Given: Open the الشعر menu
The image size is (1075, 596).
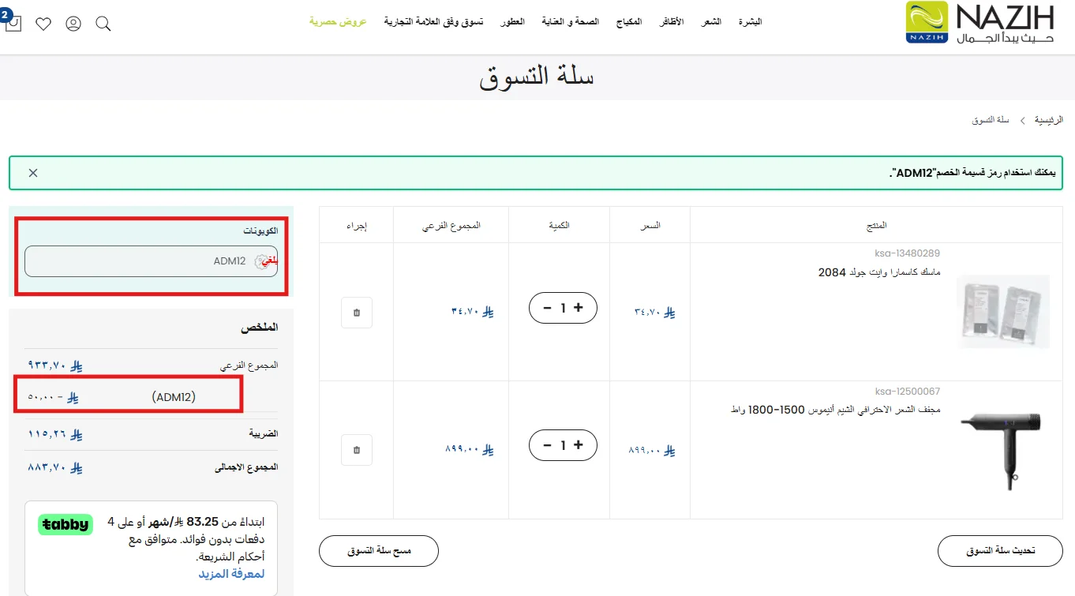Looking at the screenshot, I should coord(711,21).
